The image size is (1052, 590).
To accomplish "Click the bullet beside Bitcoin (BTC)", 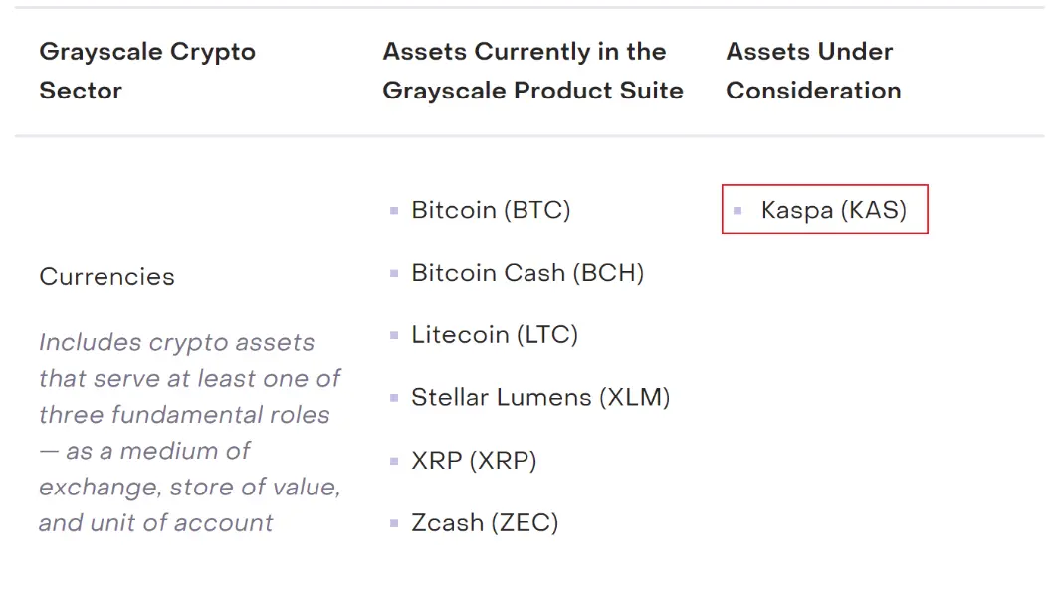I will 394,211.
